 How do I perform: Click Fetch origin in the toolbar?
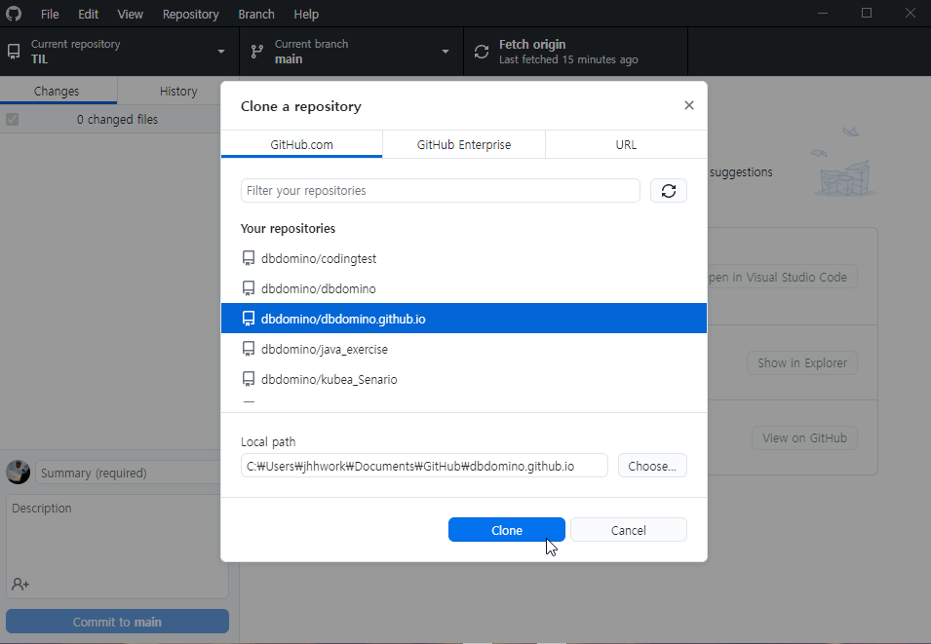coord(575,52)
